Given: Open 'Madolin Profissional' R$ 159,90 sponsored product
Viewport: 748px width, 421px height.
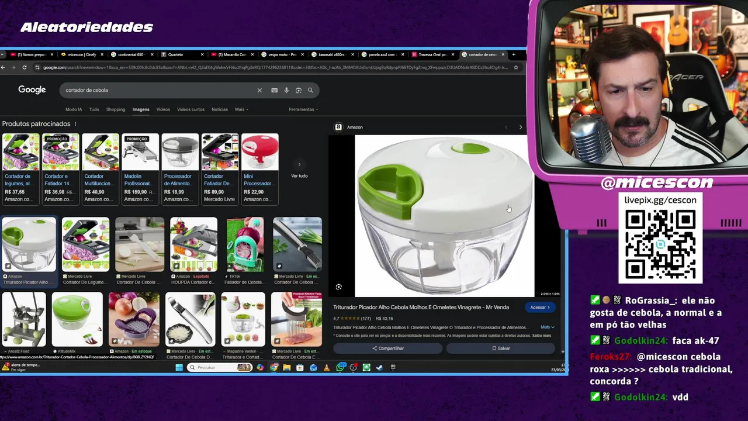Looking at the screenshot, I should (x=140, y=169).
